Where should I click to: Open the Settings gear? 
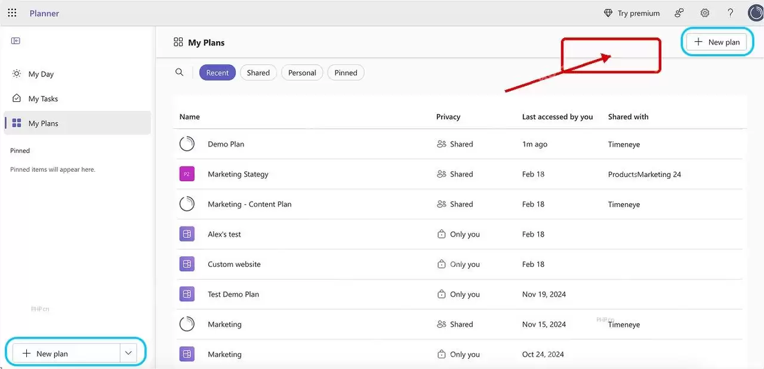pyautogui.click(x=705, y=13)
